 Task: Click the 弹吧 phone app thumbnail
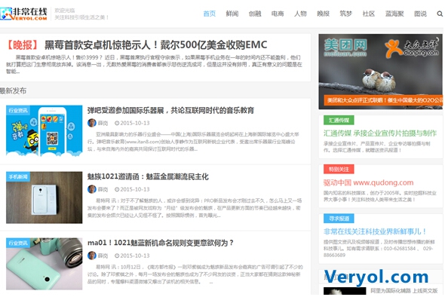44,130
